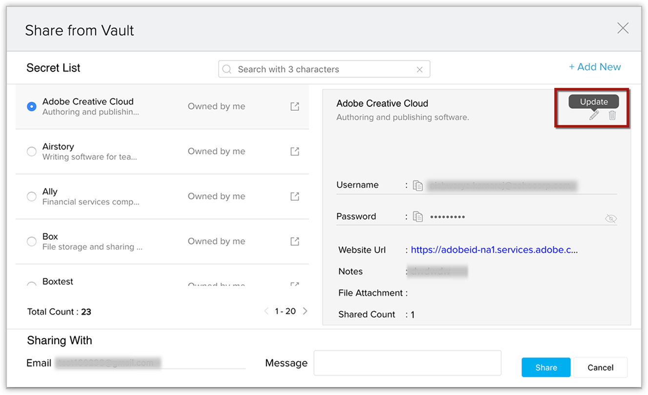Copy the Username value

[x=418, y=186]
